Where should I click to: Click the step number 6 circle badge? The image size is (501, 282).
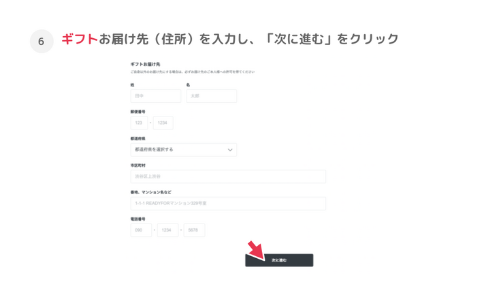coord(42,42)
